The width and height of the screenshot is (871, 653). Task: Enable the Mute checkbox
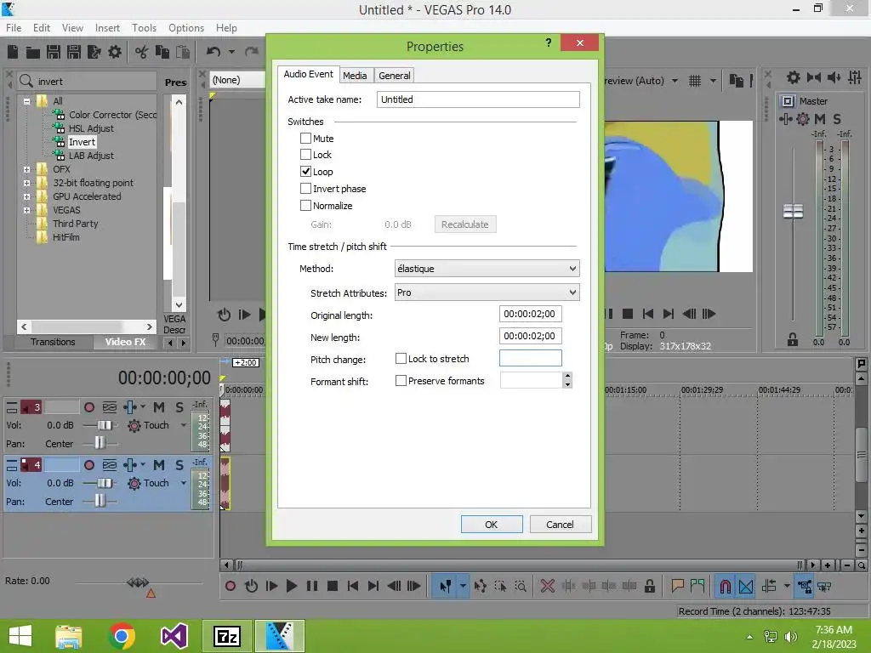click(305, 139)
